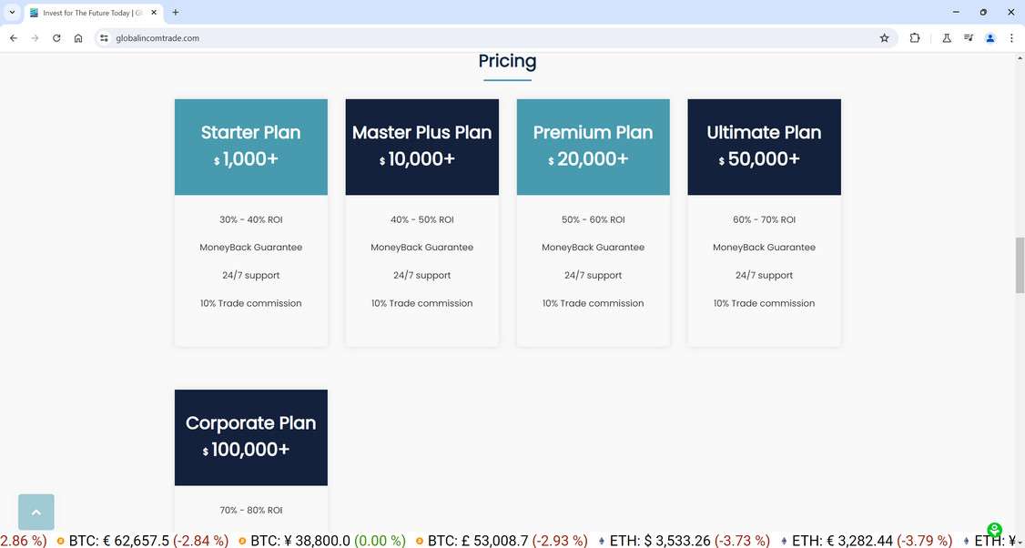Click the scroll-to-top button at bottom left
Viewport: 1025px width, 548px height.
pyautogui.click(x=36, y=512)
